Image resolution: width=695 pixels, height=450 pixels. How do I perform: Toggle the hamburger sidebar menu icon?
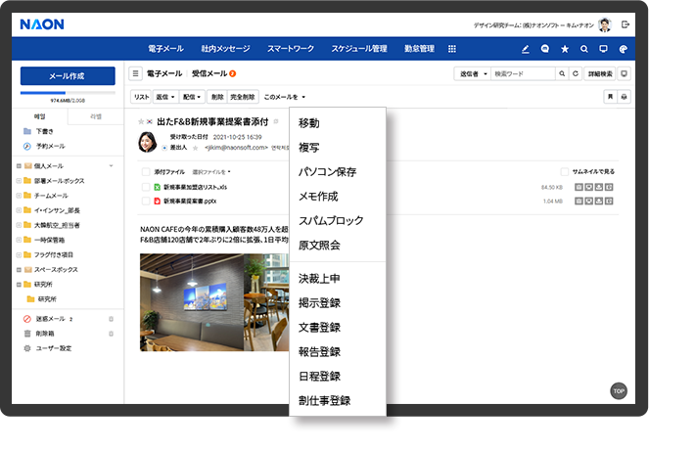pos(136,73)
